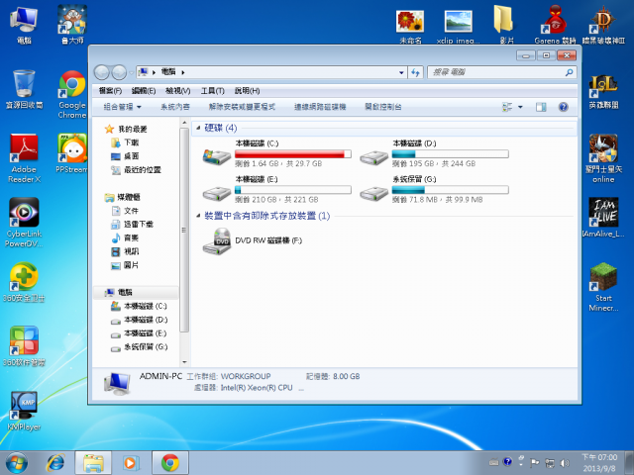Click the navigation pane scroll down arrow
The width and height of the screenshot is (634, 475).
184,362
